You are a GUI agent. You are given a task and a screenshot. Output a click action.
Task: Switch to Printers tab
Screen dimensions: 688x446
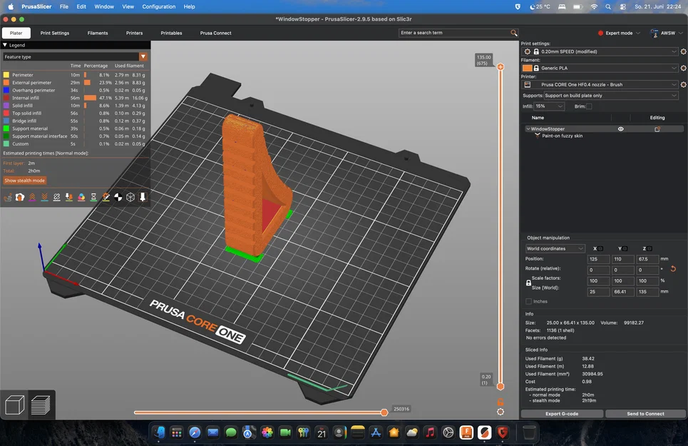(x=134, y=33)
